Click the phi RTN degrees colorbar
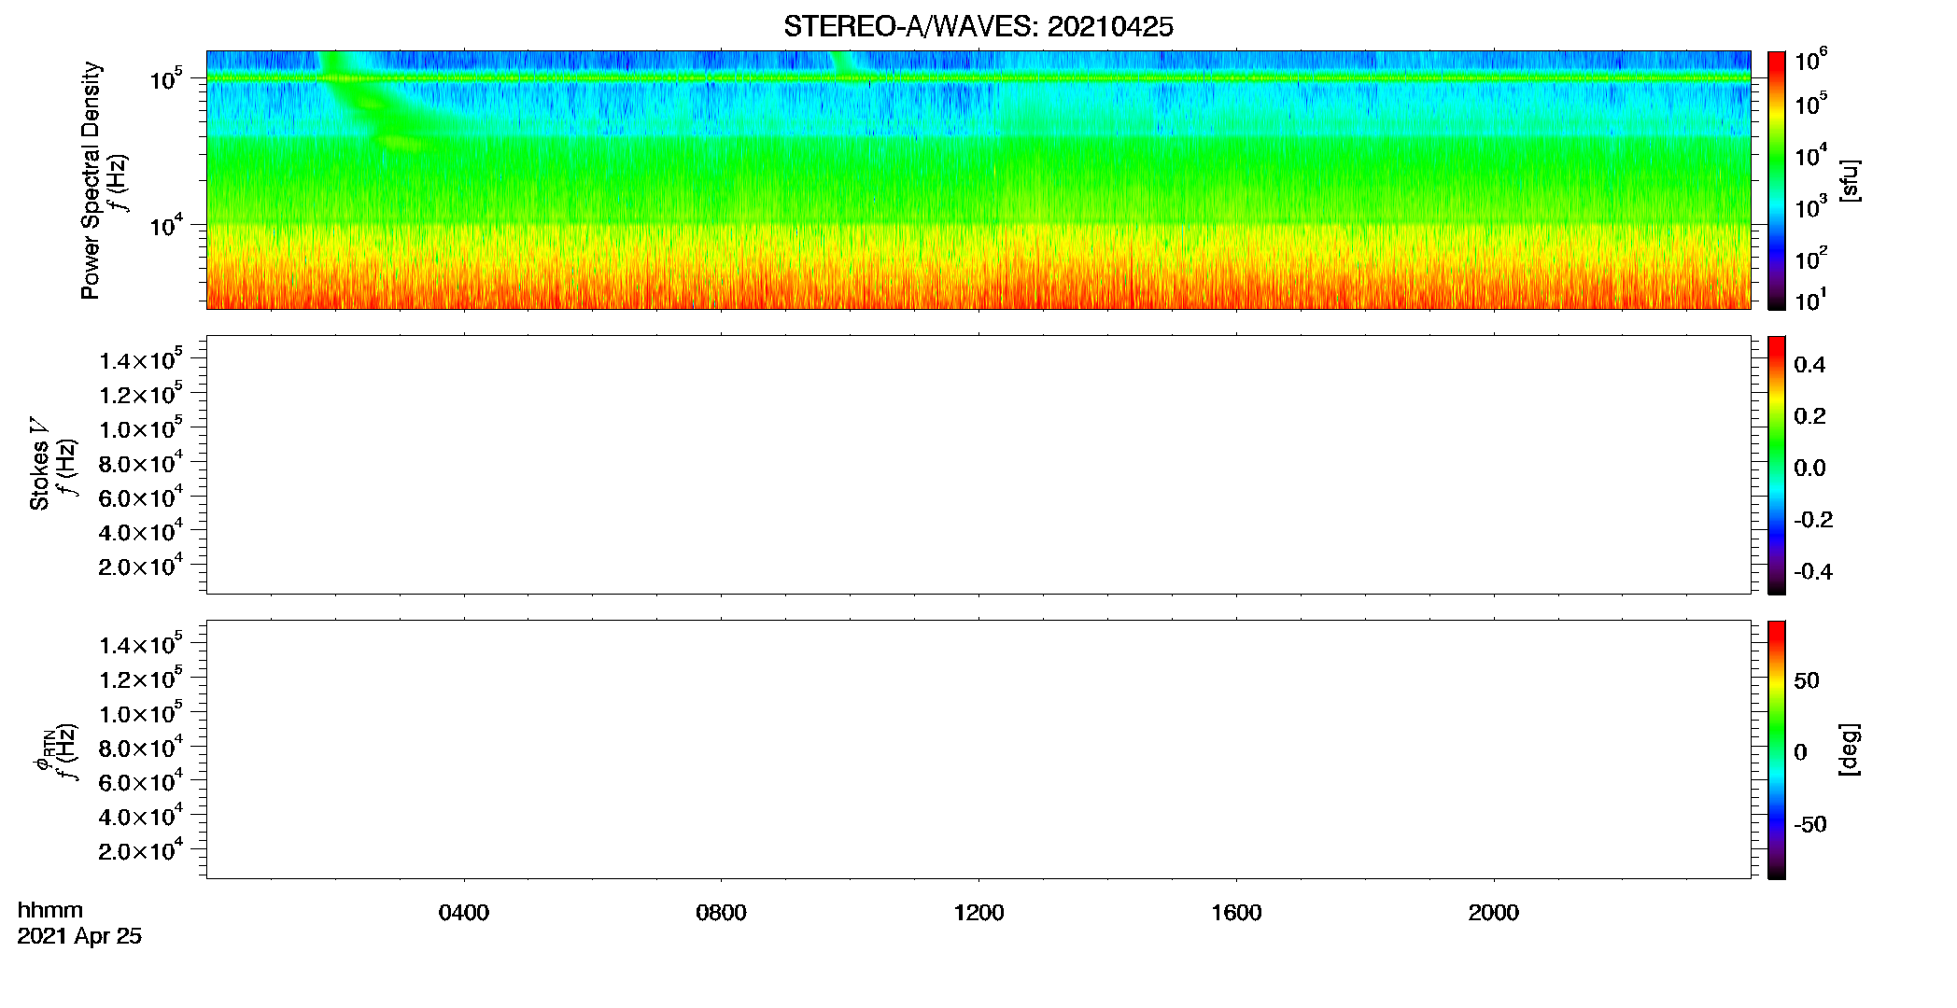Viewport: 1957px width, 1008px height. click(1776, 749)
